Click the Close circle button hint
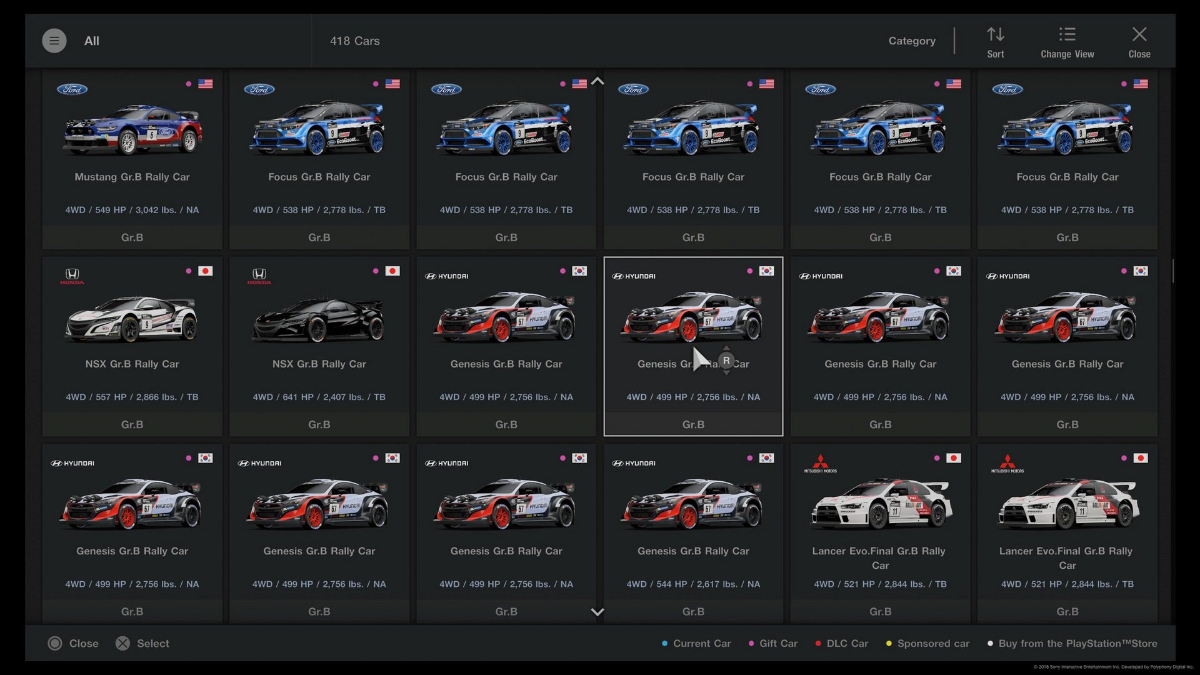The width and height of the screenshot is (1200, 675). pyautogui.click(x=73, y=643)
